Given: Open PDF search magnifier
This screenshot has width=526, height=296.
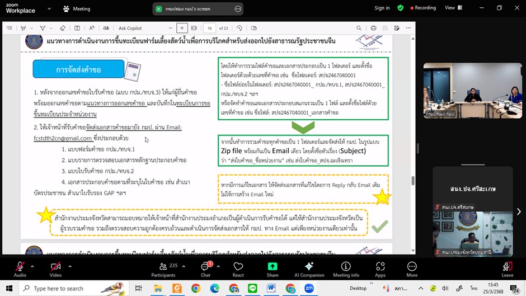Looking at the screenshot, I should click(359, 28).
